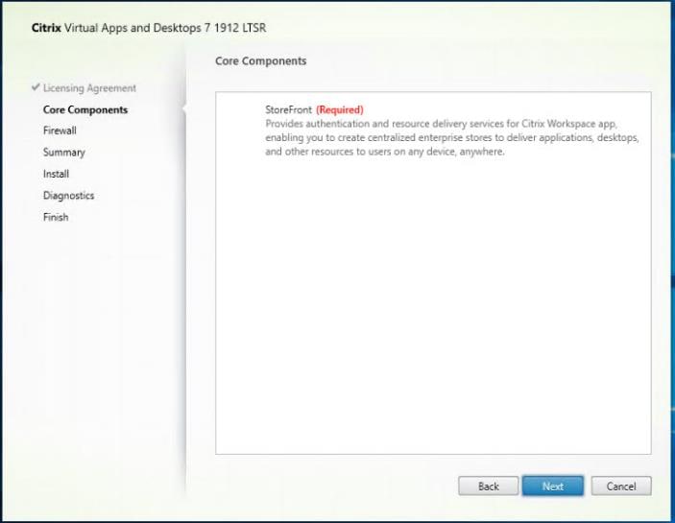This screenshot has height=523, width=675.
Task: Select the Core Components step
Action: pos(85,109)
